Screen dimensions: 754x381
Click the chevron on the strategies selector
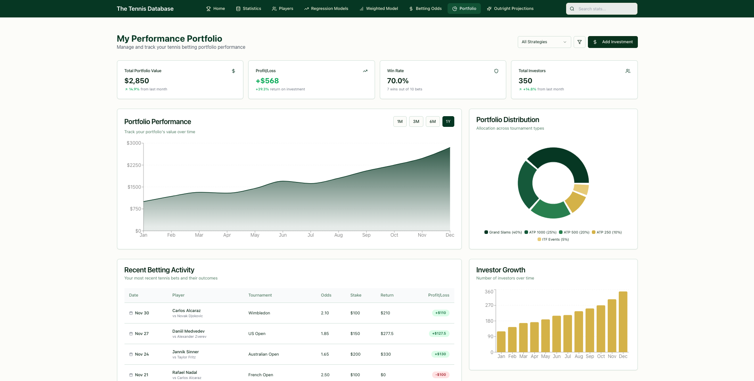[565, 42]
